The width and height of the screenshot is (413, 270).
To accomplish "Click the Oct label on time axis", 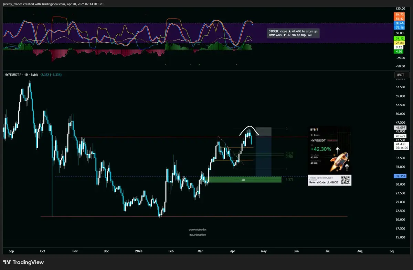I will (43, 251).
